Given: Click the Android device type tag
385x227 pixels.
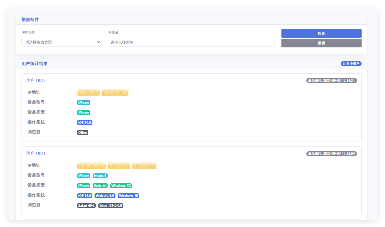Looking at the screenshot, I should coord(100,186).
